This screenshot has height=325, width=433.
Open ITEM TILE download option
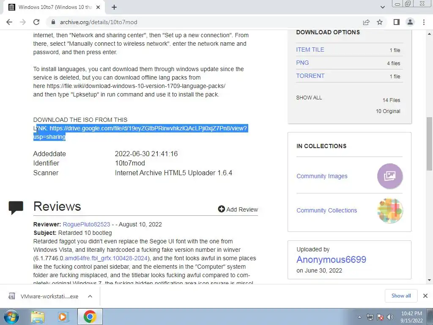(310, 50)
